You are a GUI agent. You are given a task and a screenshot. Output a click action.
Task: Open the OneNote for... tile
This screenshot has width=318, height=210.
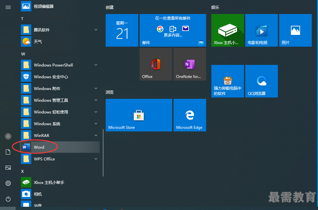(x=190, y=64)
